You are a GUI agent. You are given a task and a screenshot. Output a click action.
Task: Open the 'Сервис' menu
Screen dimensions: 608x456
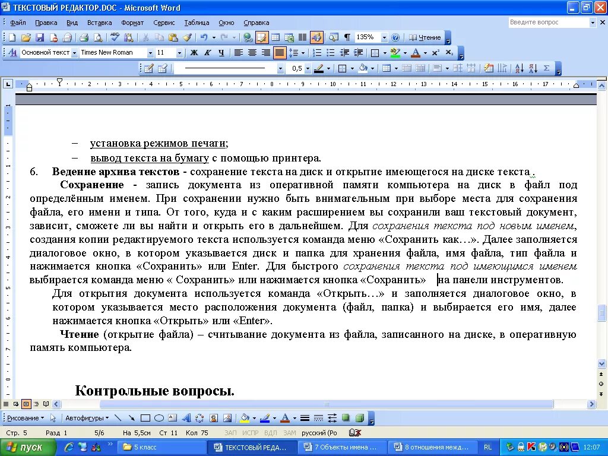[164, 23]
